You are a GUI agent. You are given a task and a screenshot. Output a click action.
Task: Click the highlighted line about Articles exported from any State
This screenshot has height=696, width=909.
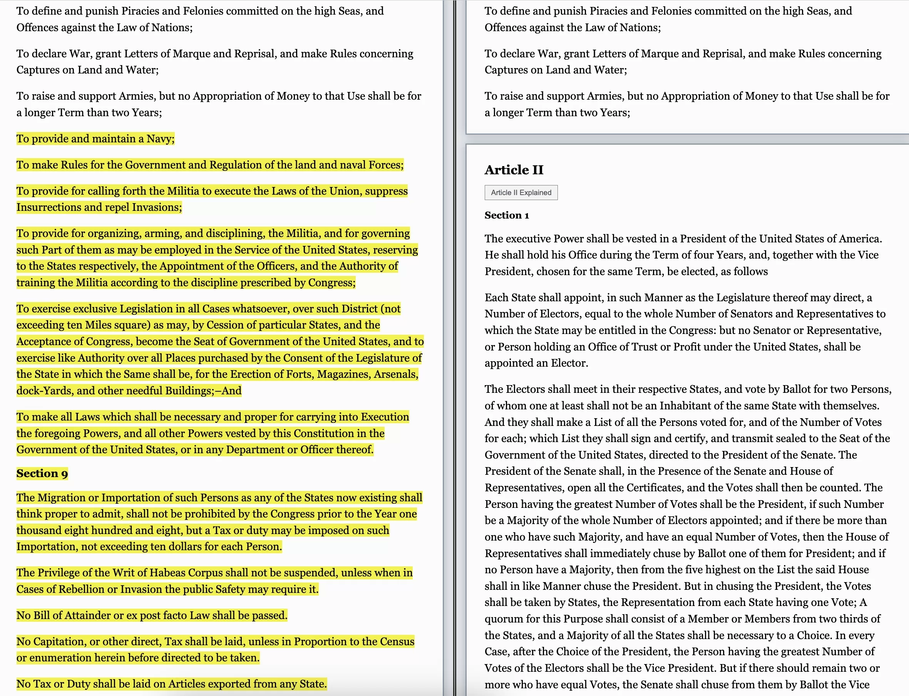tap(171, 684)
